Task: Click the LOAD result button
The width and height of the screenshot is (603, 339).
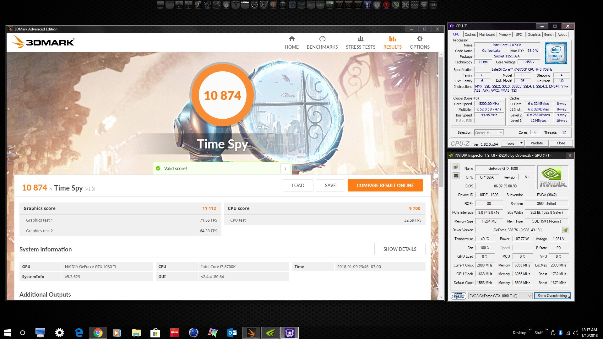Action: click(298, 185)
